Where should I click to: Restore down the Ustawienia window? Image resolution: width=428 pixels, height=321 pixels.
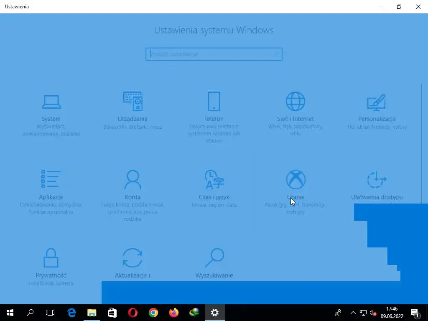pos(399,7)
